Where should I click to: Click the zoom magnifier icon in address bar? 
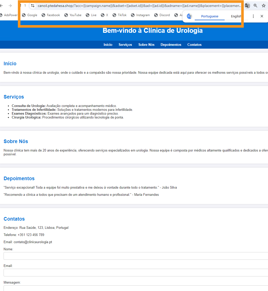coord(255,6)
